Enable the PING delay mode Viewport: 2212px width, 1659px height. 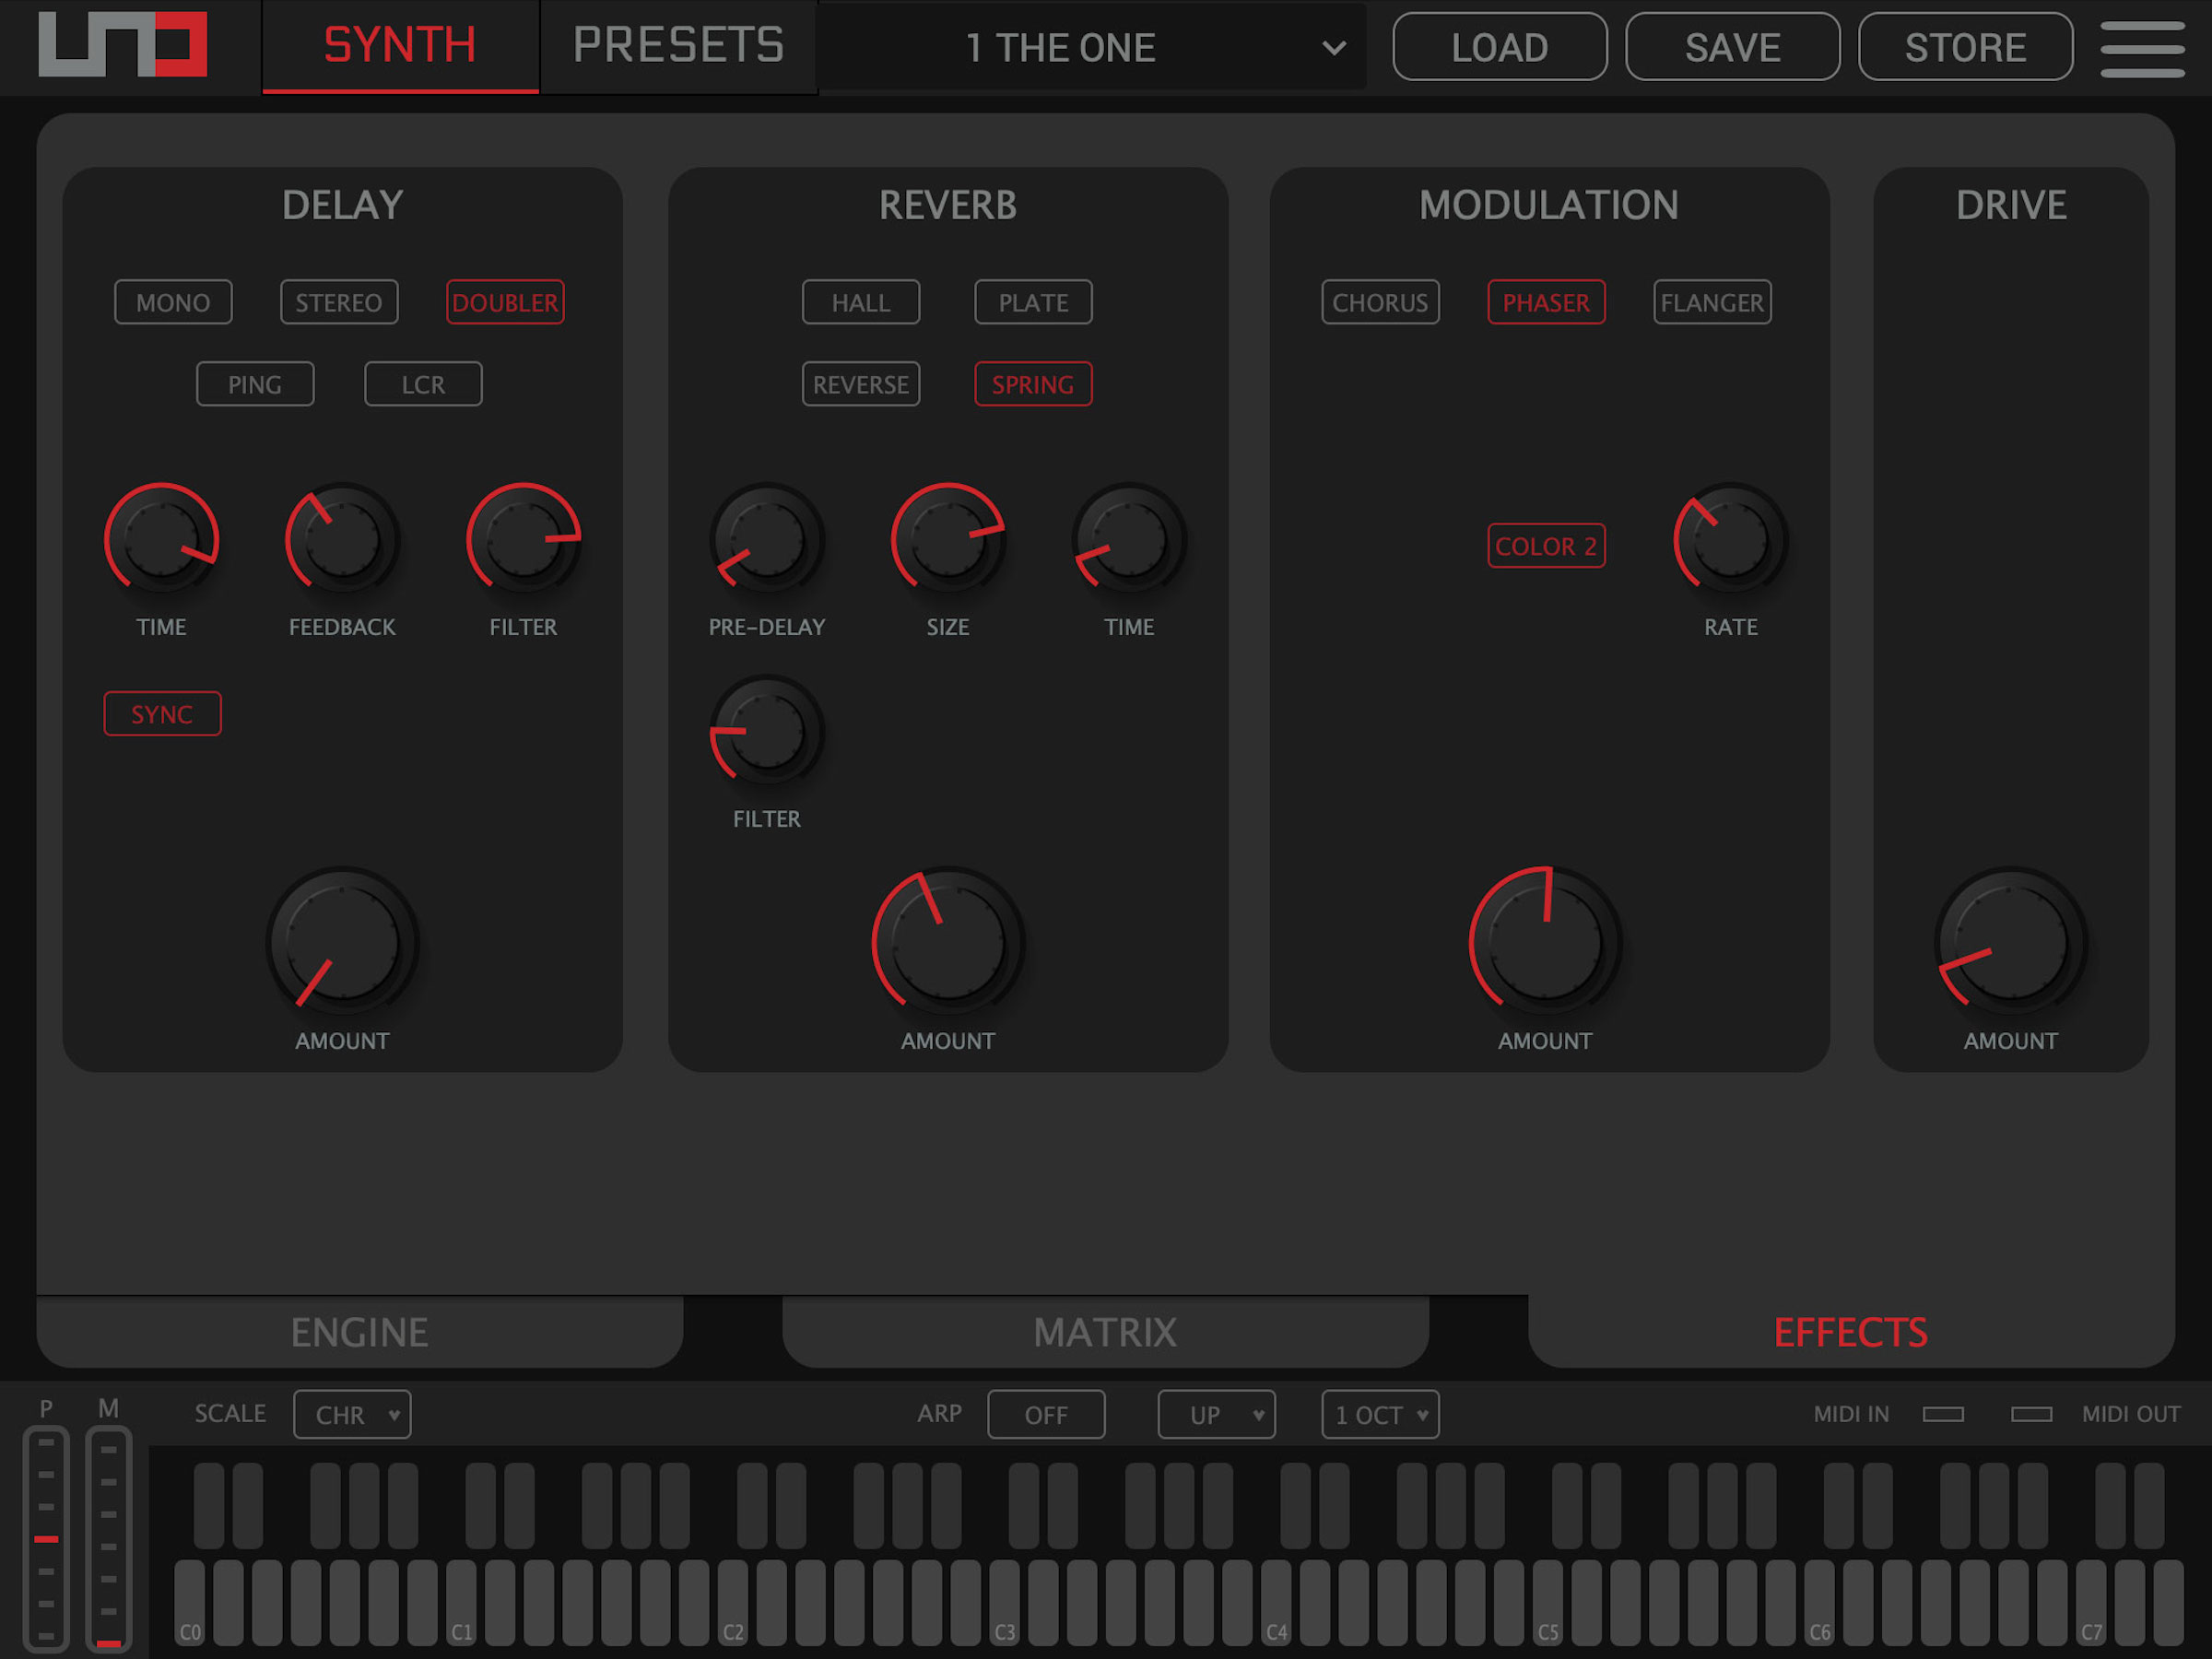(255, 384)
